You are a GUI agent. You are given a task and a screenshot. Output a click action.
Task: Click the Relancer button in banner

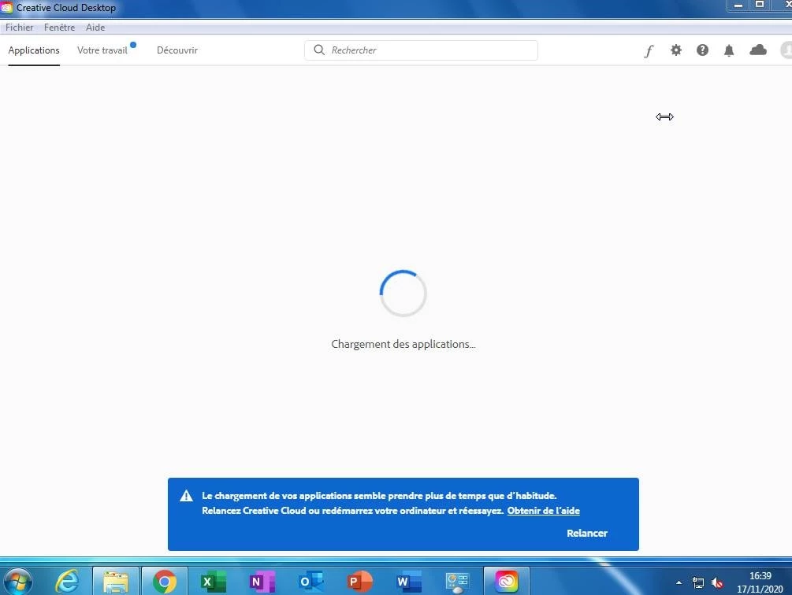point(587,534)
